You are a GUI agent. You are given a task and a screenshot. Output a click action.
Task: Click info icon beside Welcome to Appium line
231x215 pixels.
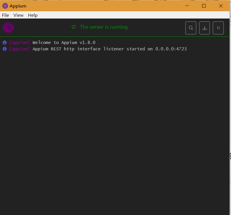point(5,43)
